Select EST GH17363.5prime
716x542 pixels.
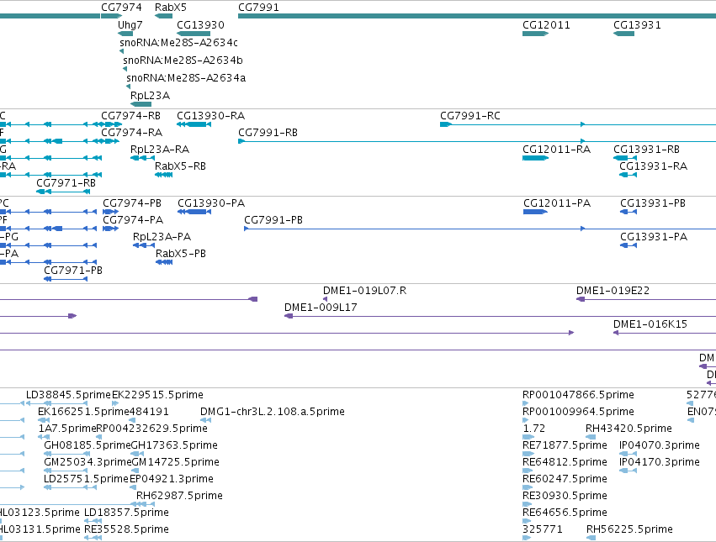(174, 445)
